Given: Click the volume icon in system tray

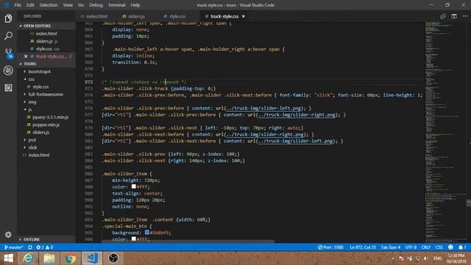Looking at the screenshot, I should click(x=425, y=258).
